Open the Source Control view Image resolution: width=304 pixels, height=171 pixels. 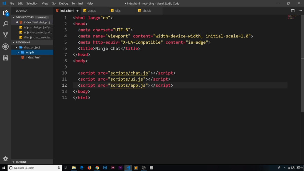click(x=5, y=35)
